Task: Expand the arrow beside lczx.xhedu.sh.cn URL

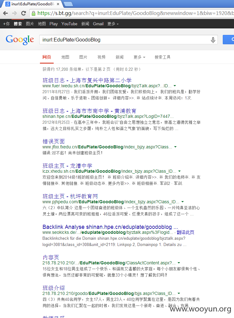Action: click(x=179, y=171)
